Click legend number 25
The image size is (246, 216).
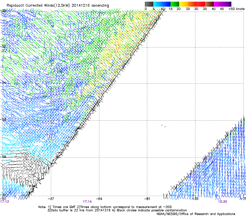point(188,9)
